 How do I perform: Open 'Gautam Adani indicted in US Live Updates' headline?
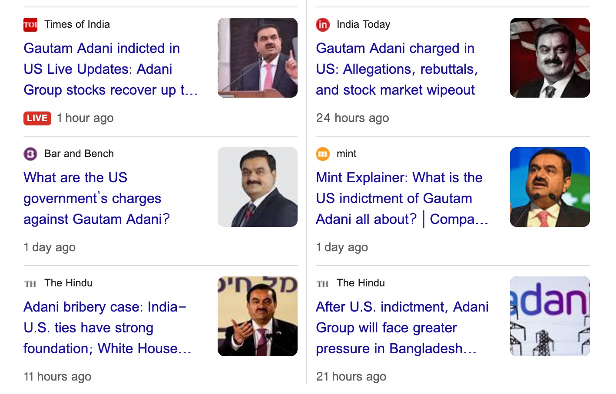[111, 69]
